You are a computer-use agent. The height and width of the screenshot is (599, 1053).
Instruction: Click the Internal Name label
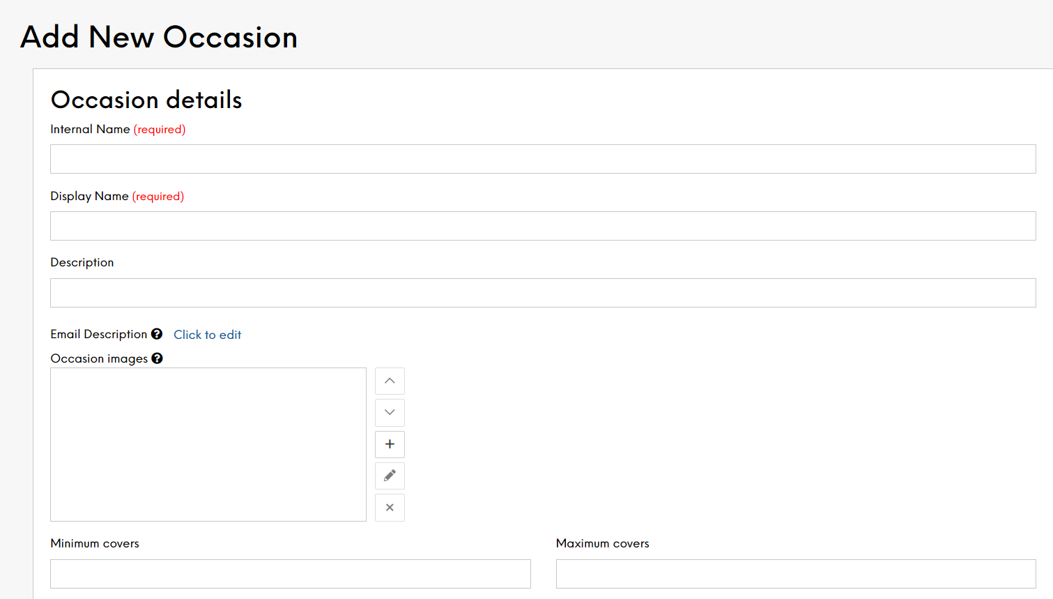(90, 129)
